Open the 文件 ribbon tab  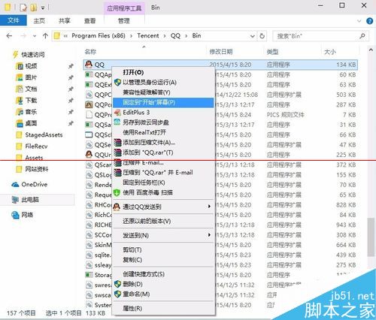(14, 20)
